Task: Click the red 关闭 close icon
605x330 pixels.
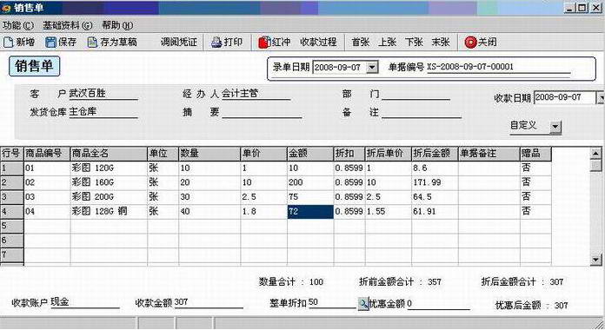Action: point(470,42)
